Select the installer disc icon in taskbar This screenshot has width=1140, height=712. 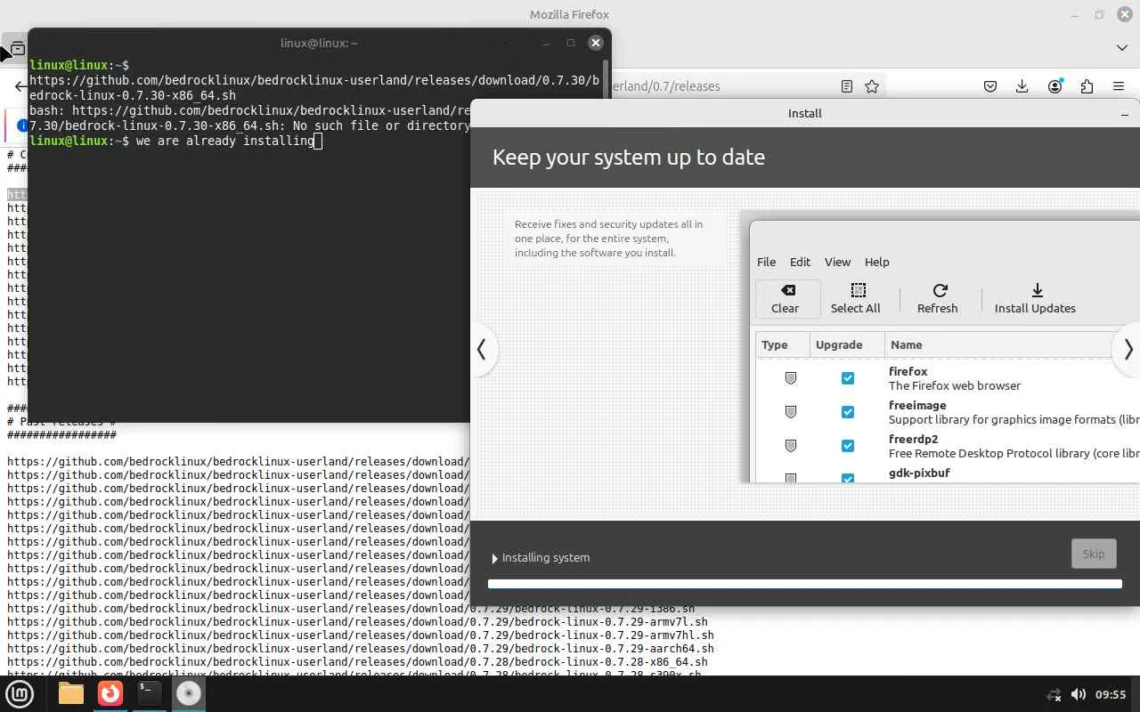click(189, 693)
